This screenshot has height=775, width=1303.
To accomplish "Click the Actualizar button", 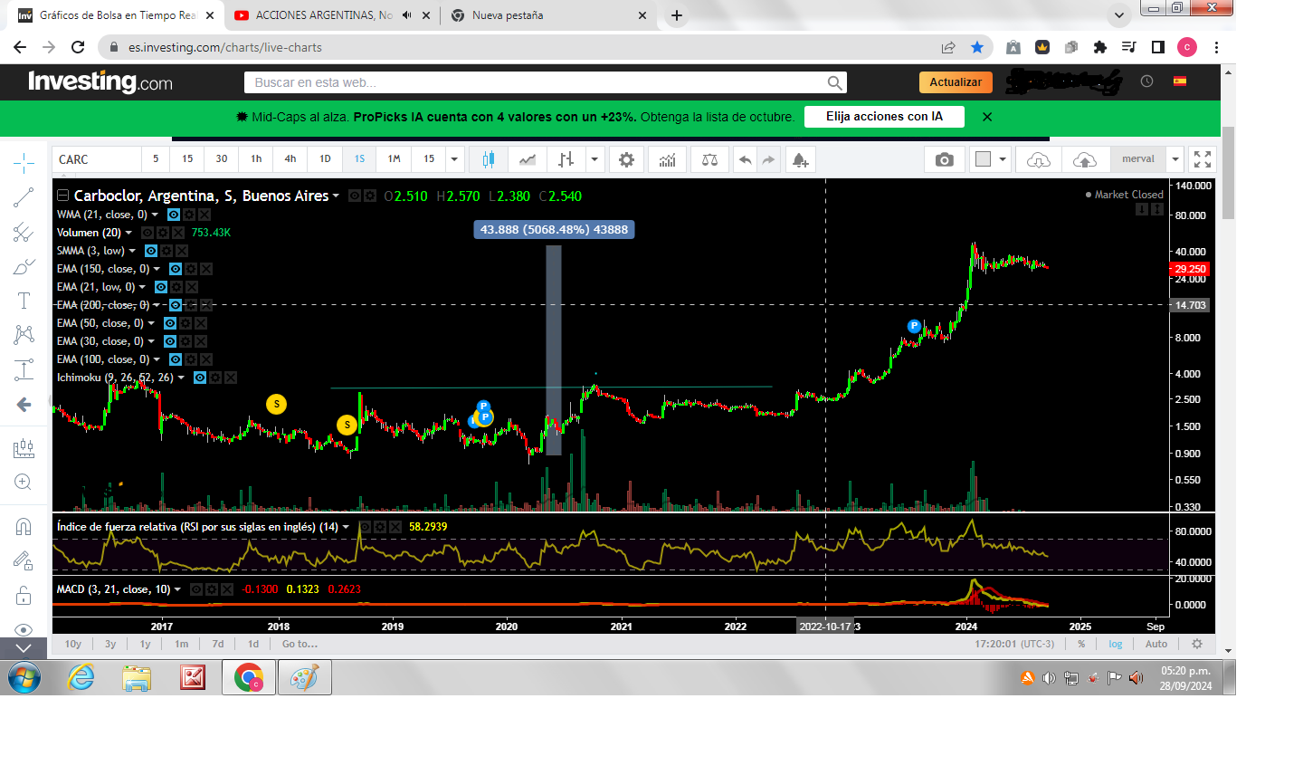I will click(x=956, y=82).
